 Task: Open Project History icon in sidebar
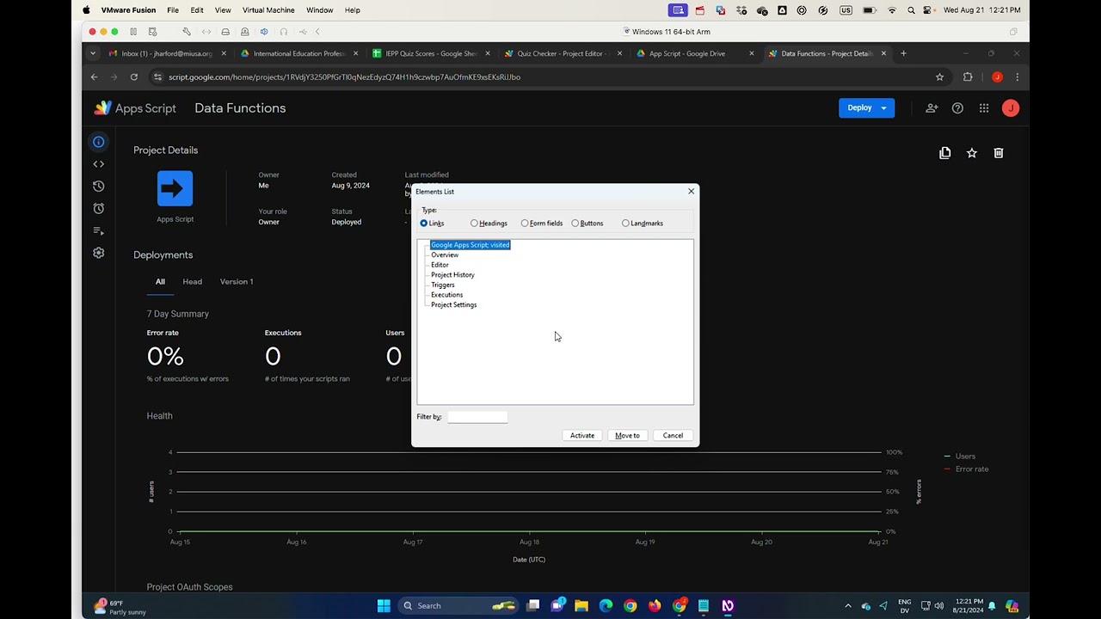pos(98,187)
